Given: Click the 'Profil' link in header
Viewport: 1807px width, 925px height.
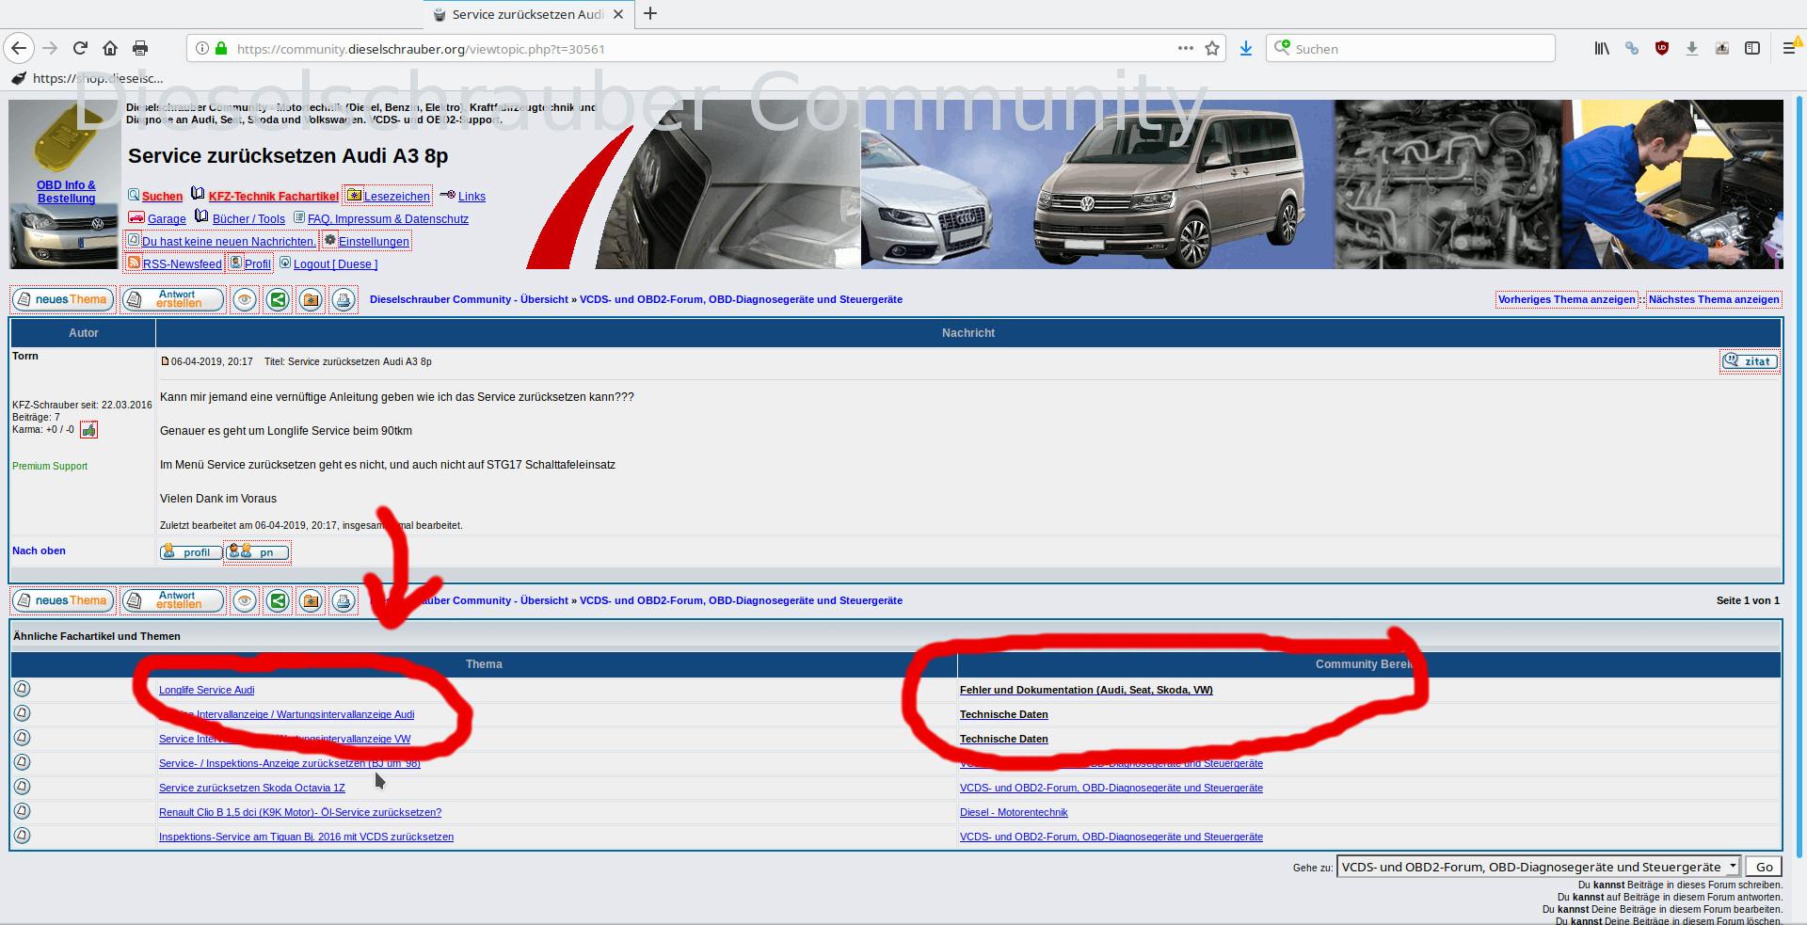Looking at the screenshot, I should pos(257,264).
